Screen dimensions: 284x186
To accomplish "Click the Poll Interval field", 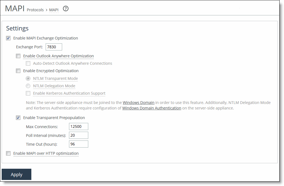I will (78, 135).
